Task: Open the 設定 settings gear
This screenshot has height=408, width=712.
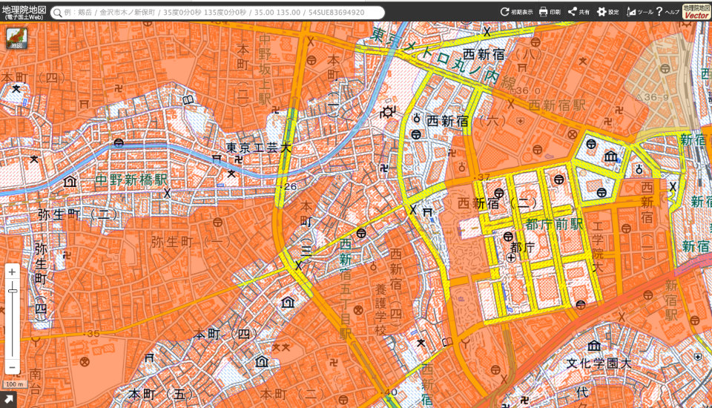Action: pos(608,12)
